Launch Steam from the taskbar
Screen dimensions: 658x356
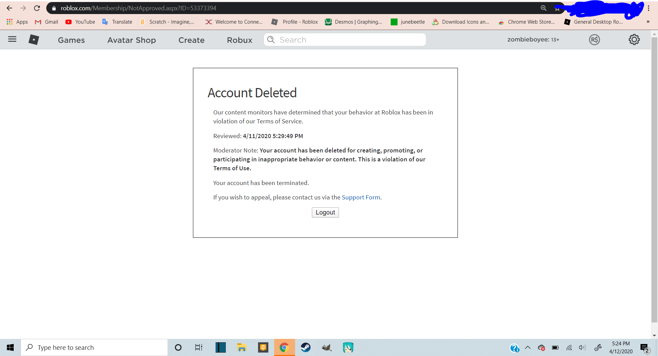click(x=305, y=347)
